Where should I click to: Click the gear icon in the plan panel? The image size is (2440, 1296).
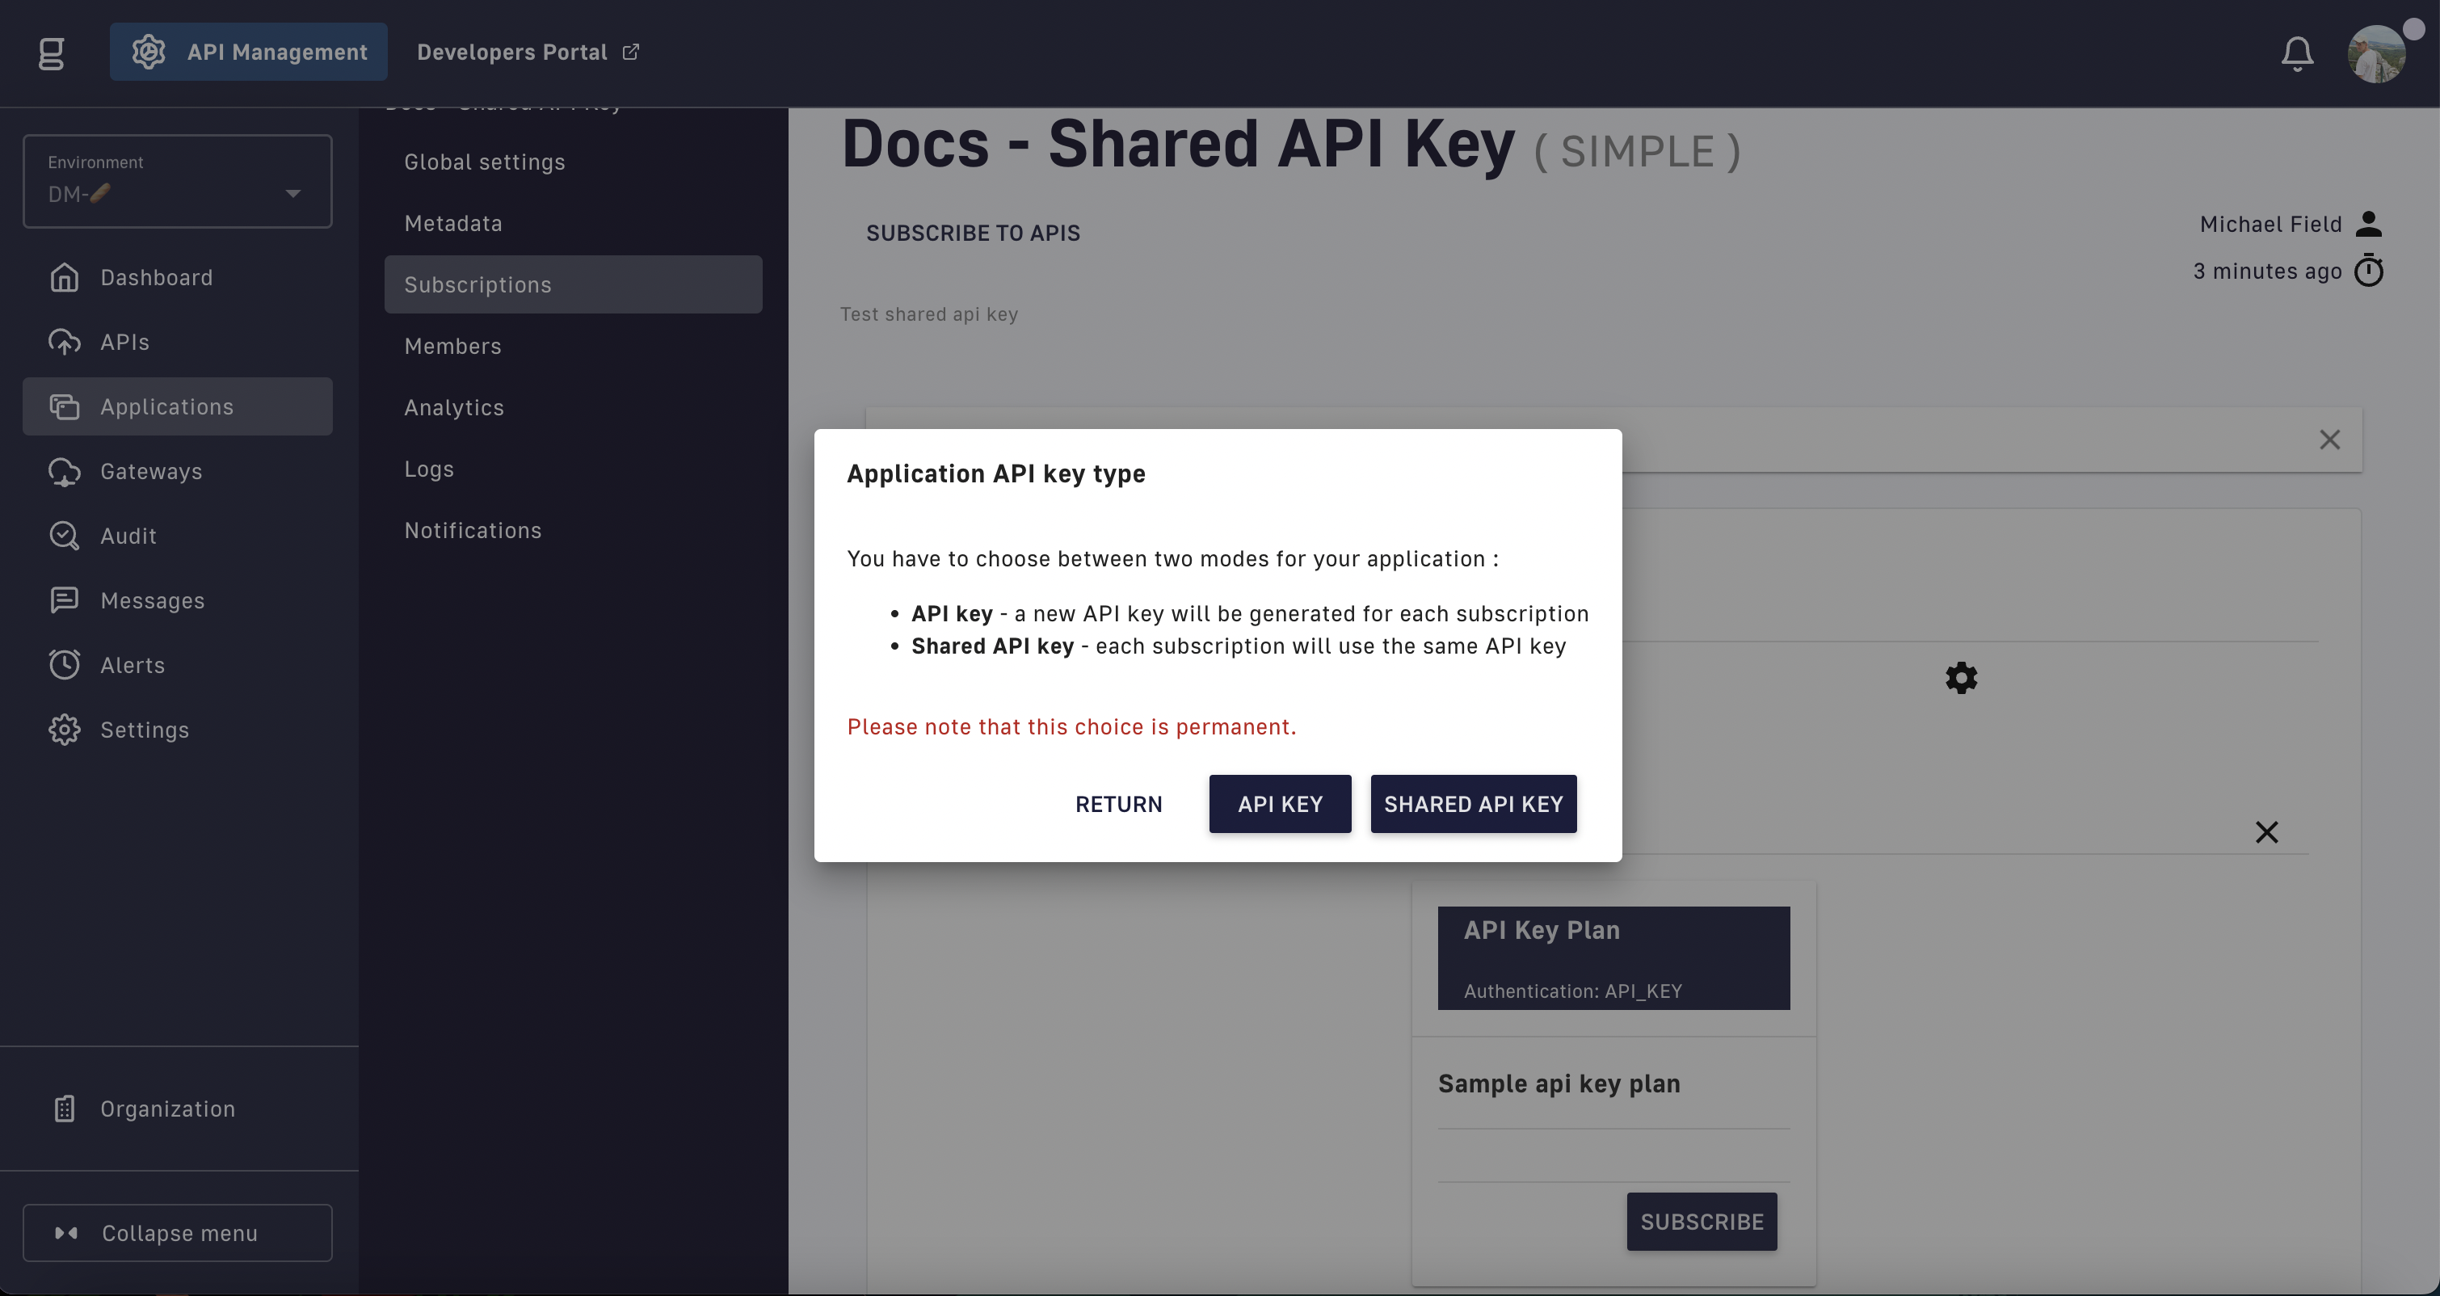coord(1960,677)
